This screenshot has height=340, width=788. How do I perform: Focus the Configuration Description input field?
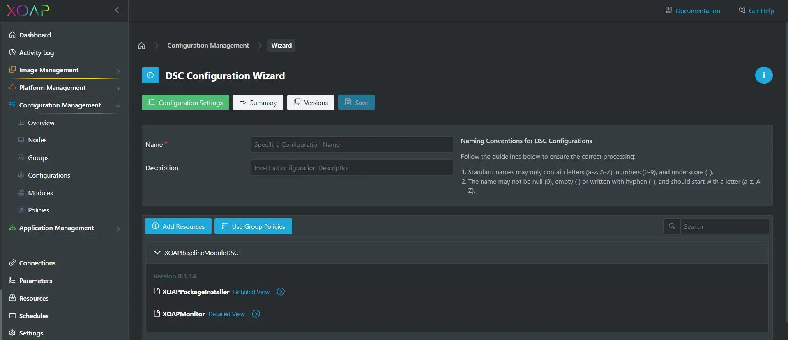352,168
